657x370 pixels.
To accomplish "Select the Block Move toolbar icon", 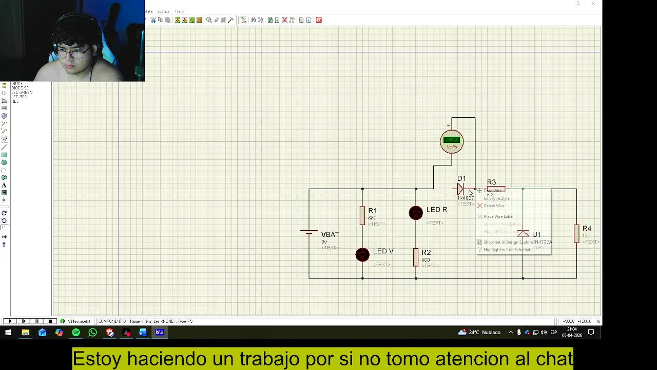I will click(x=185, y=20).
